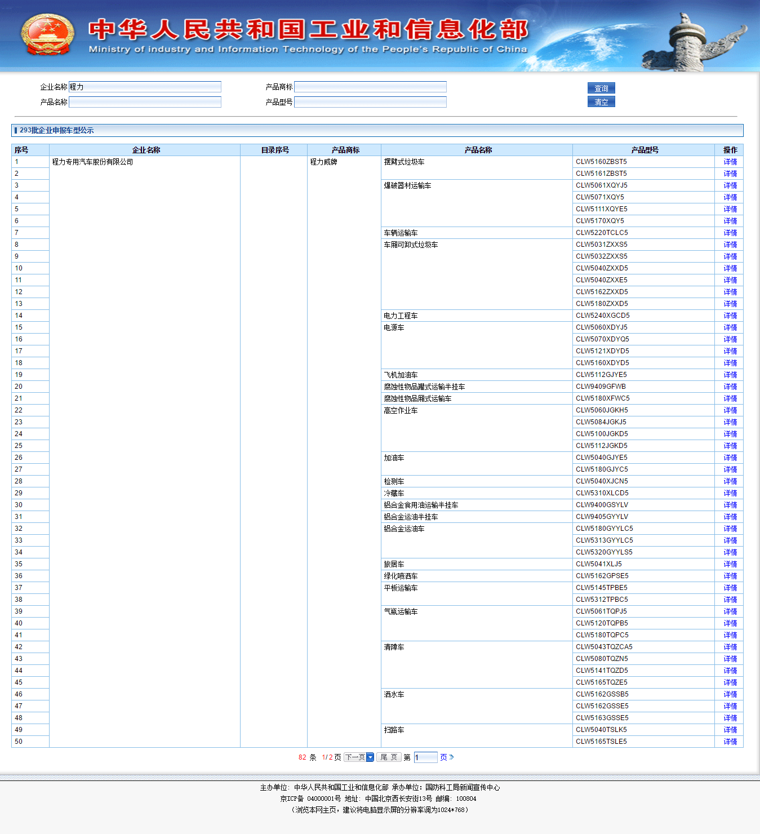
Task: Open 详情 for CLW5162GSSB5
Action: [x=730, y=694]
